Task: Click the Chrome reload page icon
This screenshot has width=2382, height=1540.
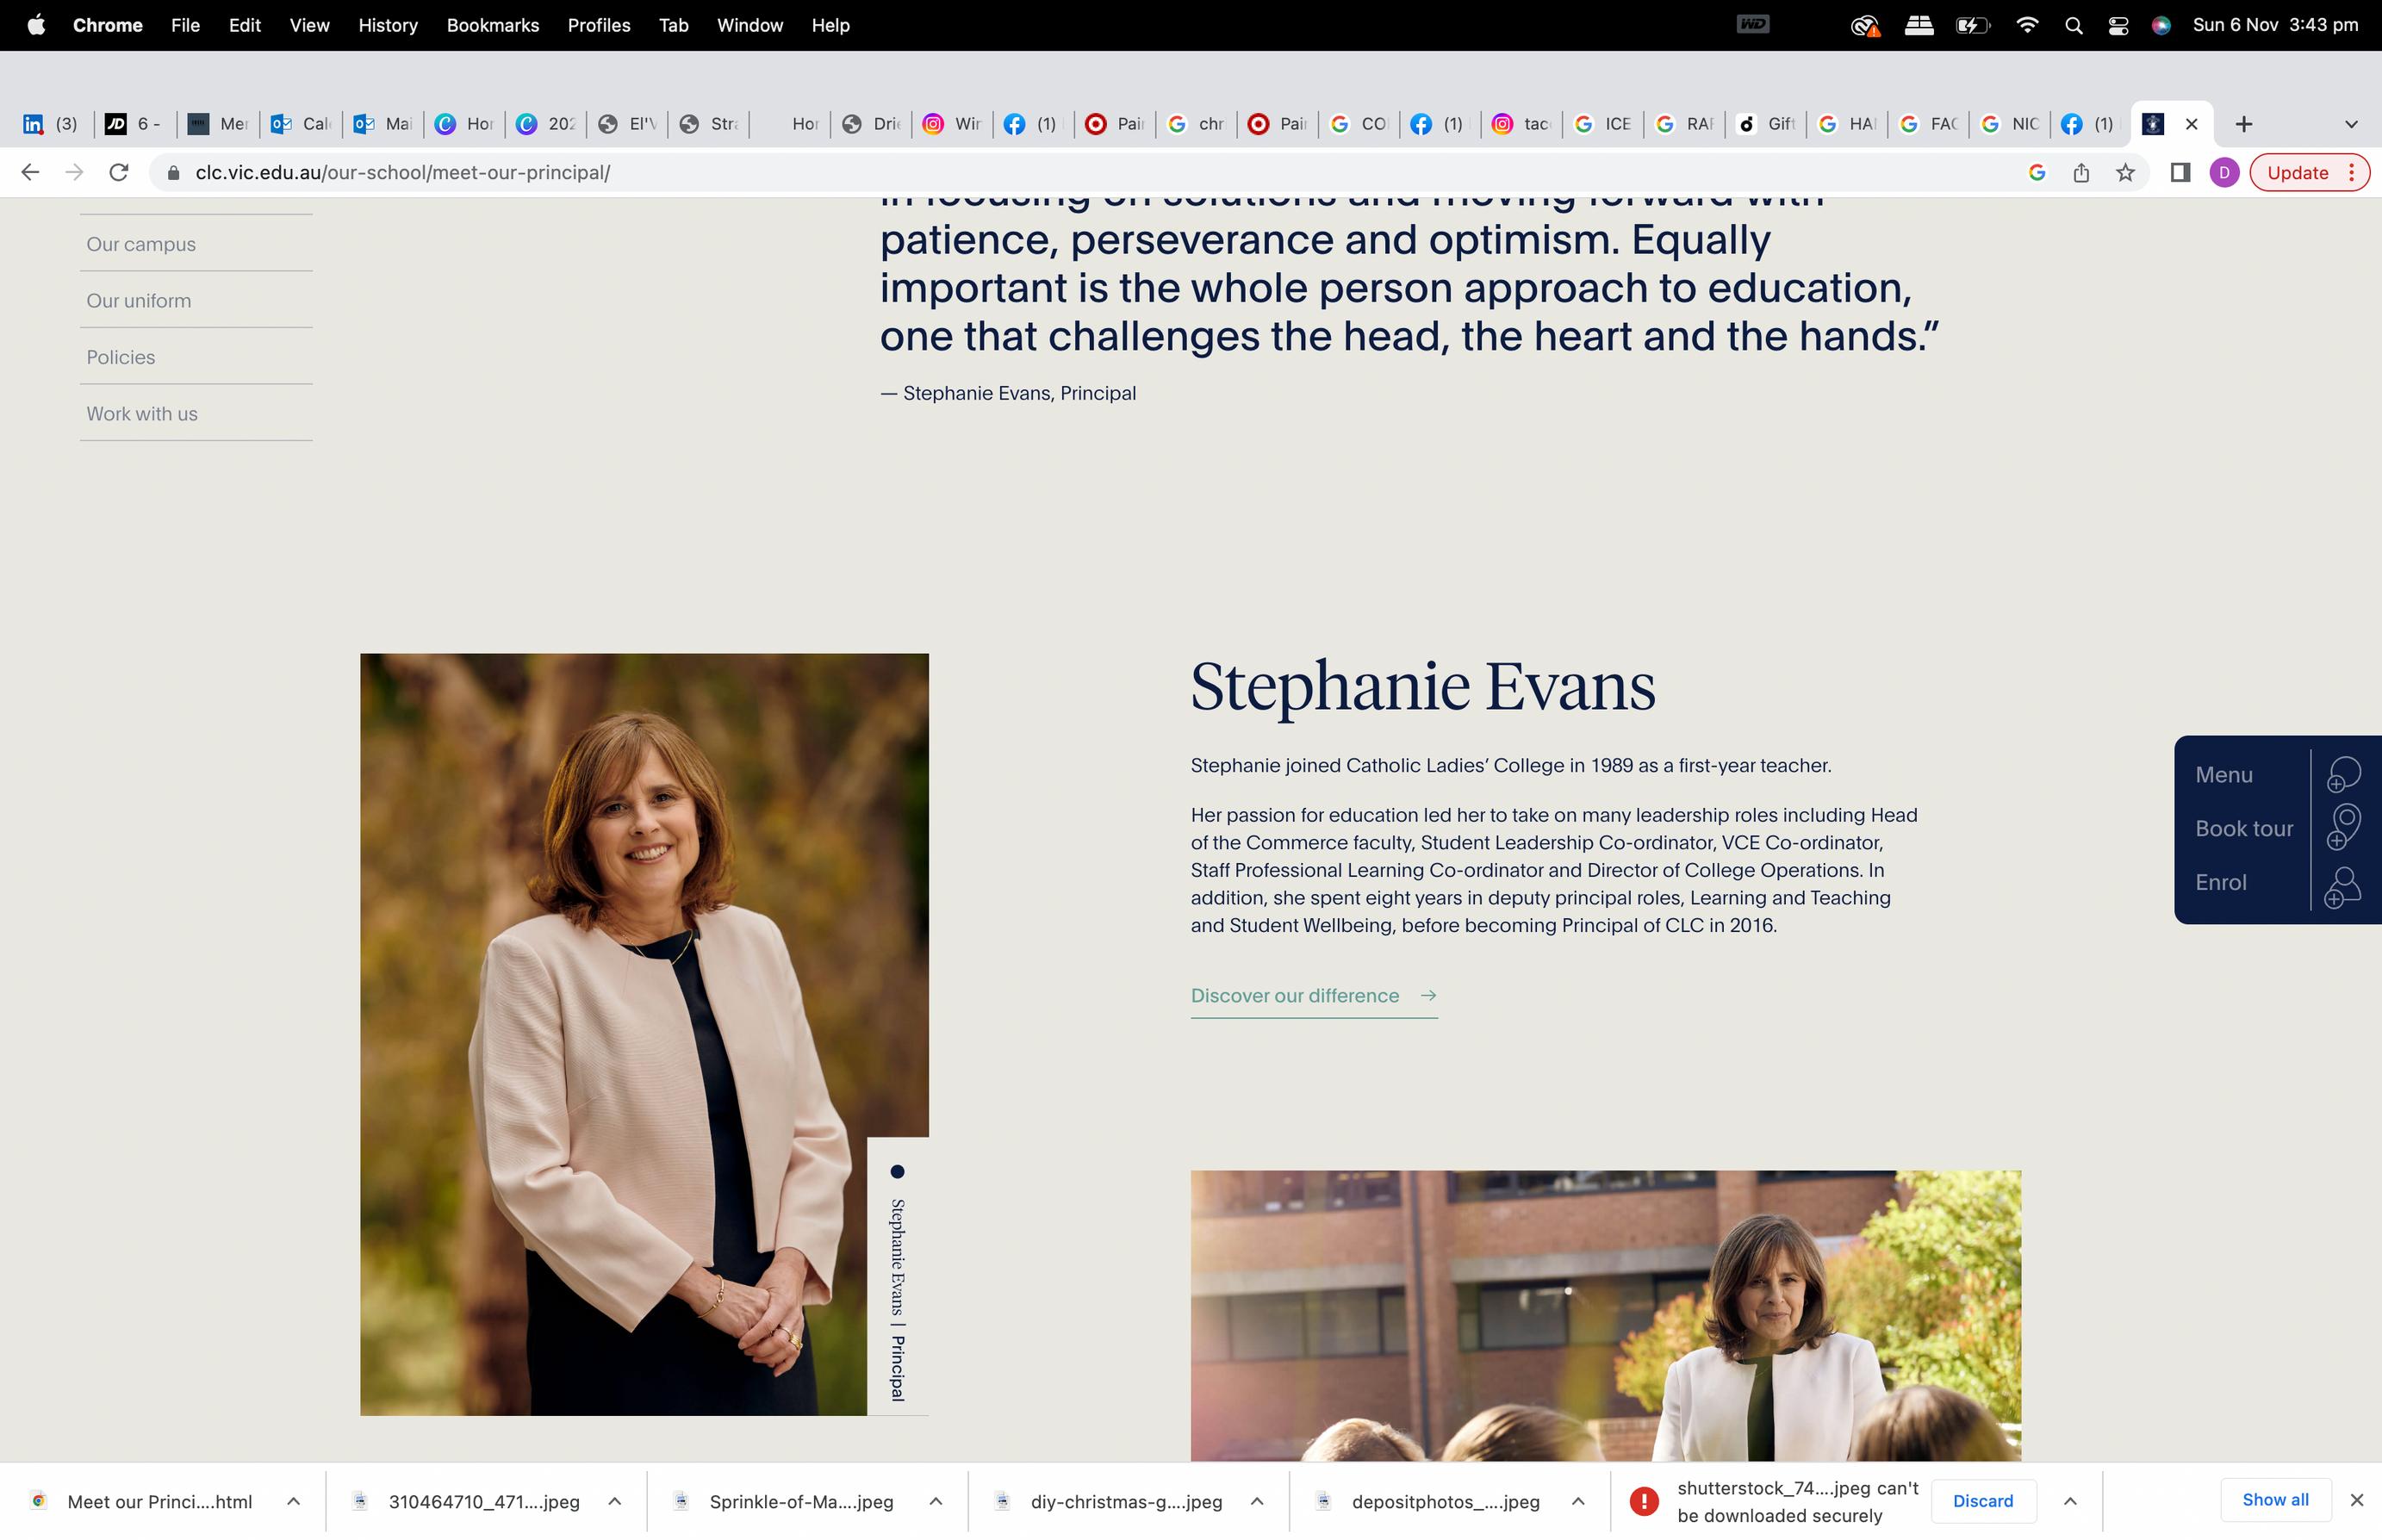Action: pyautogui.click(x=118, y=172)
